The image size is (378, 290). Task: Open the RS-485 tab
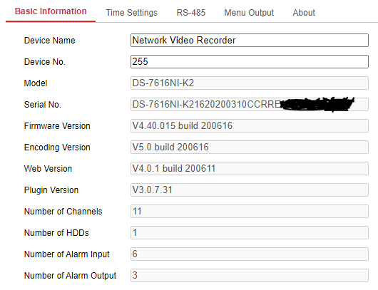191,13
